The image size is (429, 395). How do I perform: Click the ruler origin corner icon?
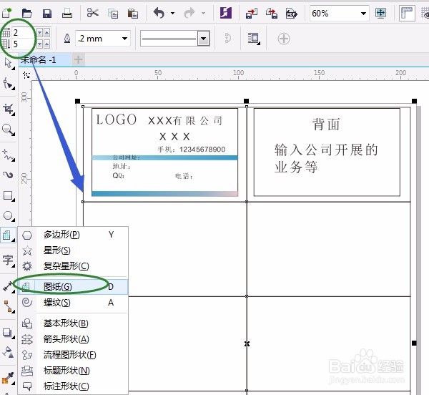click(26, 74)
